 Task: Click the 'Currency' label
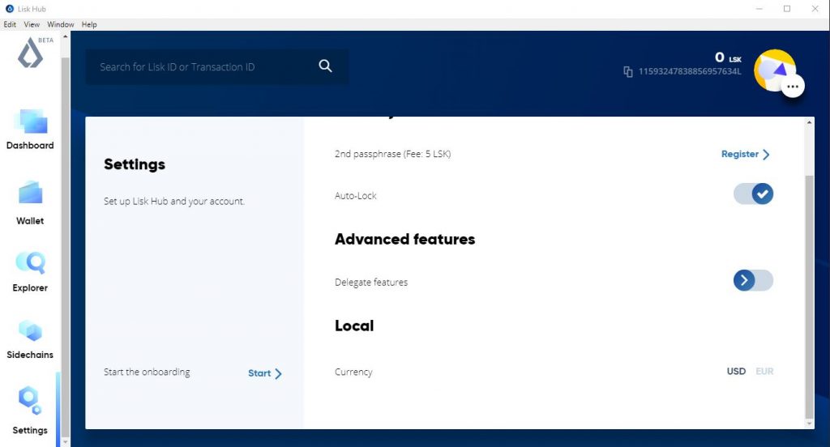coord(353,372)
